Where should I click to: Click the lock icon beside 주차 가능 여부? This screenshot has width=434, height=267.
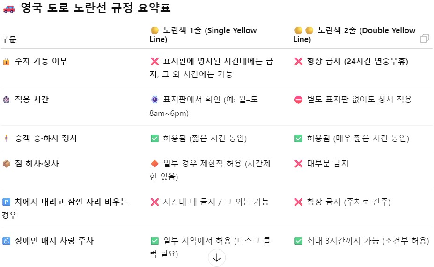click(x=6, y=61)
